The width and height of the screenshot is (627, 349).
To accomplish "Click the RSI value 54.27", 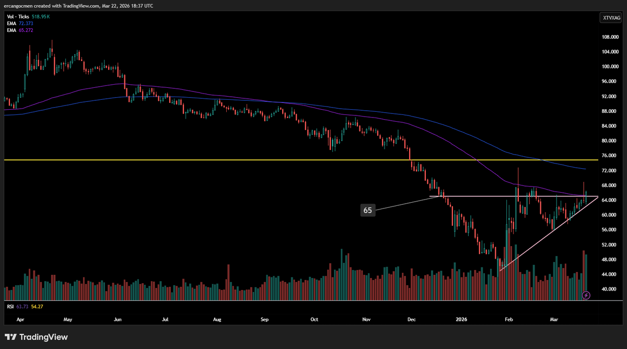I will pyautogui.click(x=38, y=307).
